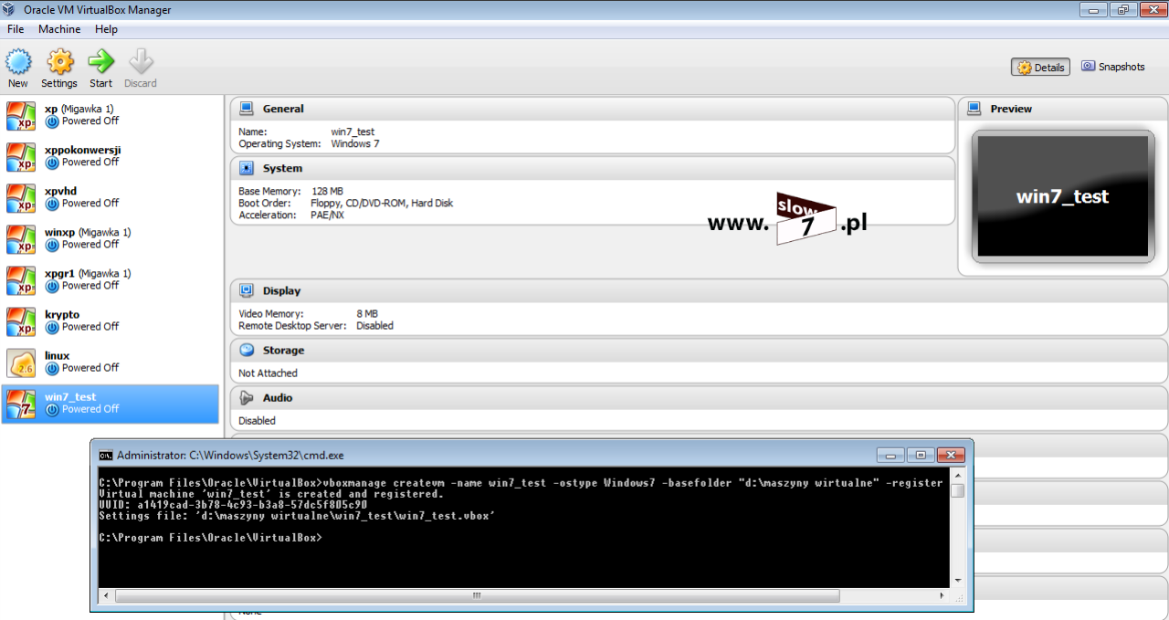The image size is (1169, 620).
Task: Click the cmd.exe title bar system icon
Action: (x=106, y=455)
